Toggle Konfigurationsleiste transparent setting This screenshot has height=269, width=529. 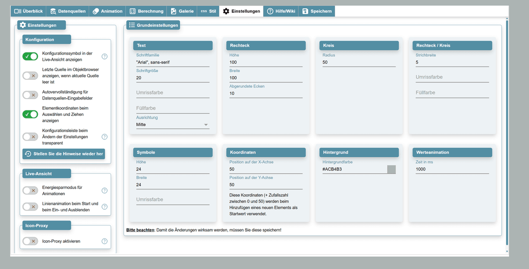coord(30,137)
